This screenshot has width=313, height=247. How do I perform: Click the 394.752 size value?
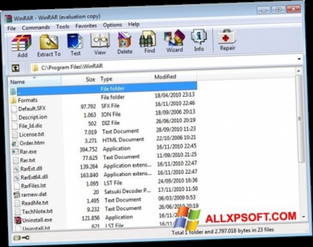pyautogui.click(x=88, y=150)
